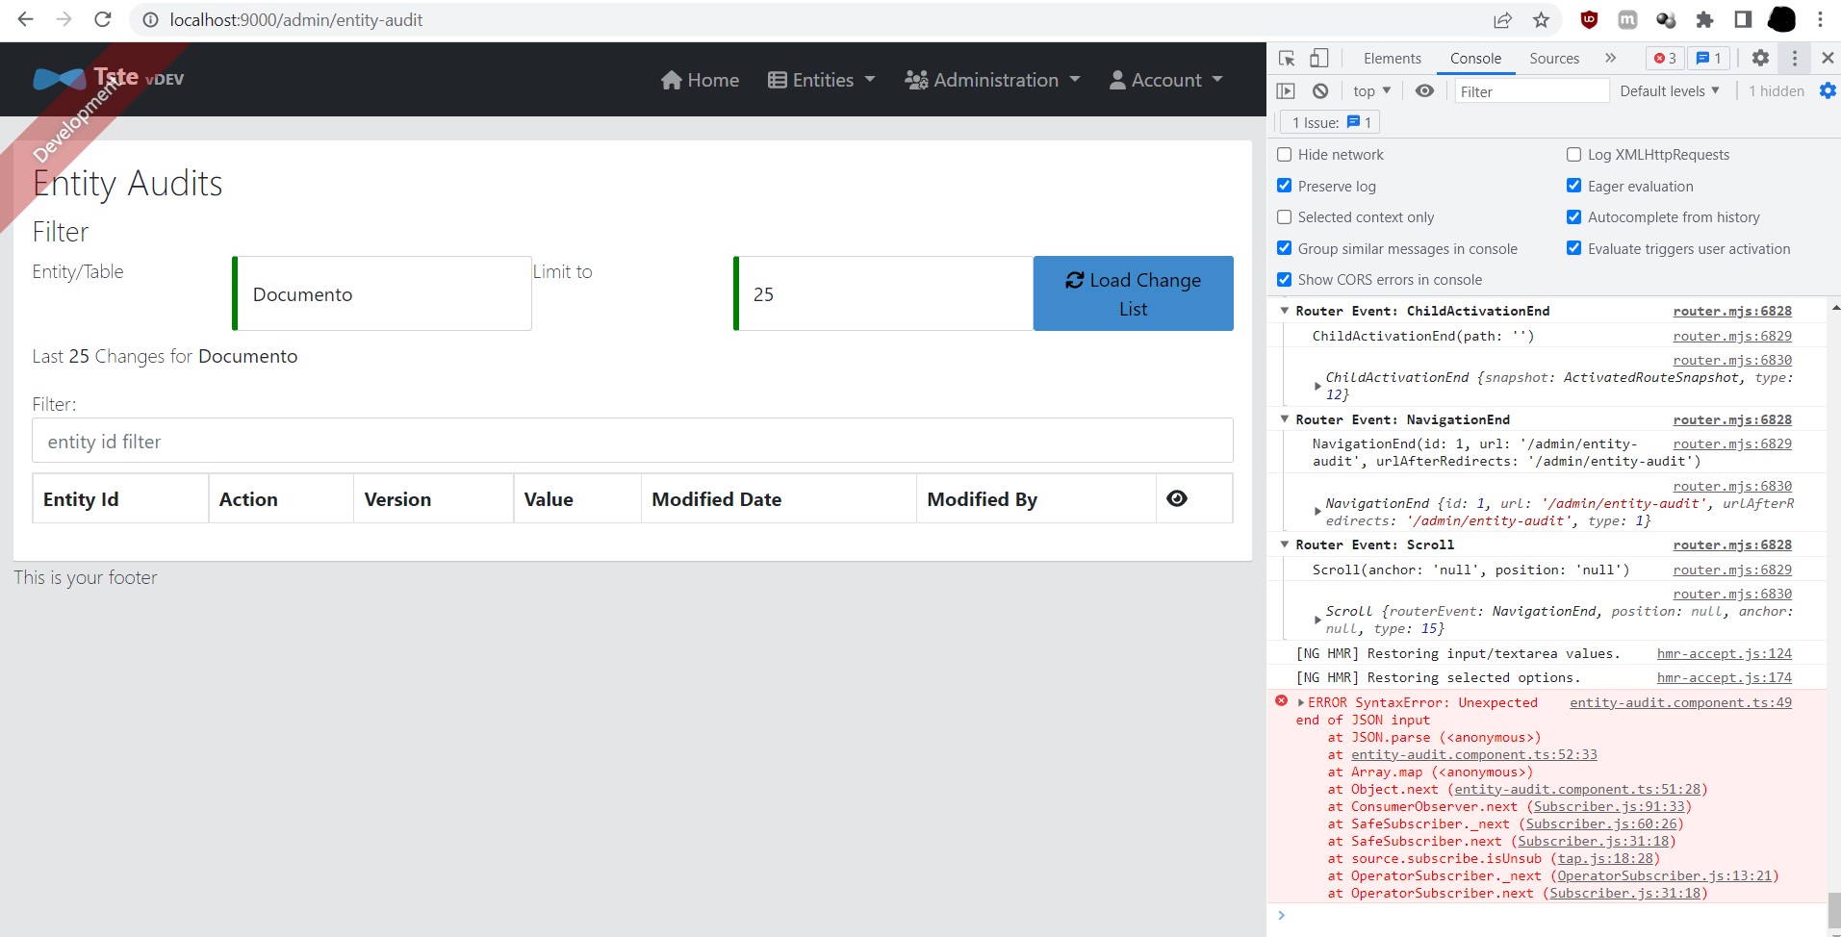This screenshot has width=1841, height=937.
Task: Open entity-audit.component.ts:49 from the error
Action: (1679, 702)
